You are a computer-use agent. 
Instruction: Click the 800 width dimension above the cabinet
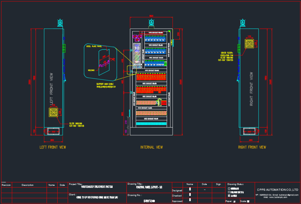(x=151, y=16)
